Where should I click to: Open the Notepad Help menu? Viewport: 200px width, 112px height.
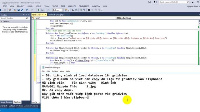pos(68,71)
